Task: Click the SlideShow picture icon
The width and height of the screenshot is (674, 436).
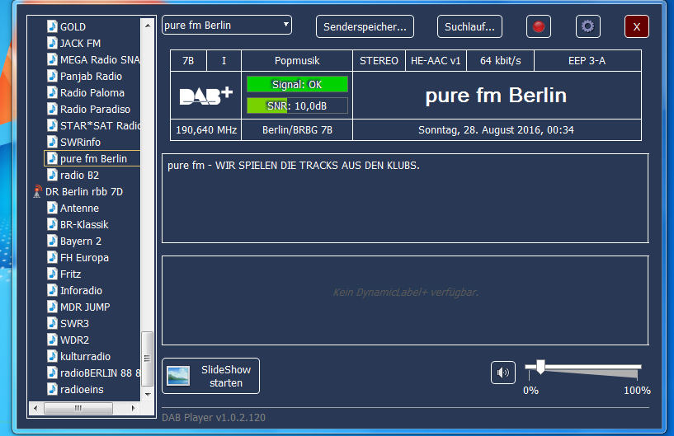Action: click(179, 377)
